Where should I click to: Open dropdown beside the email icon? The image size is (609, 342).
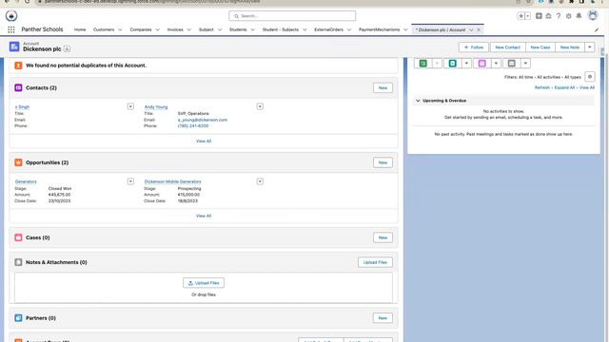click(525, 64)
